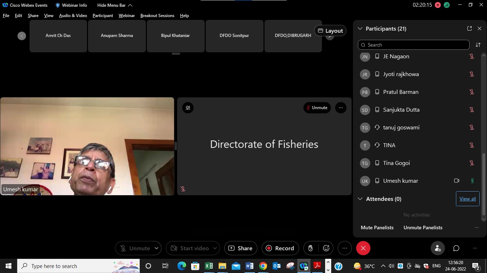The image size is (487, 273).
Task: Open video options arrow beside Start video
Action: 215,248
